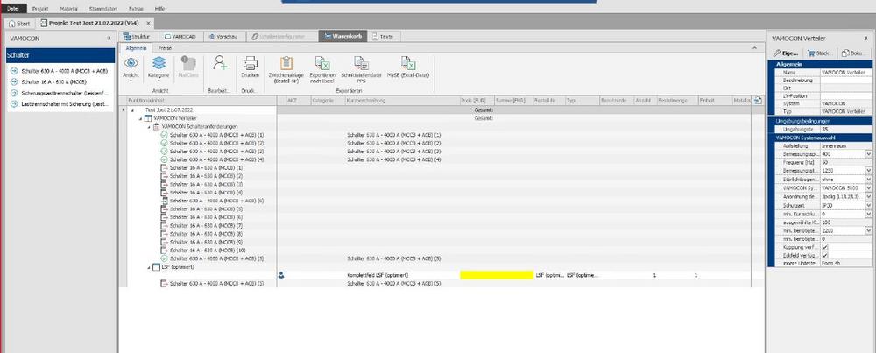
Task: Open the VAMOCON 5000 system dropdown
Action: coord(869,188)
